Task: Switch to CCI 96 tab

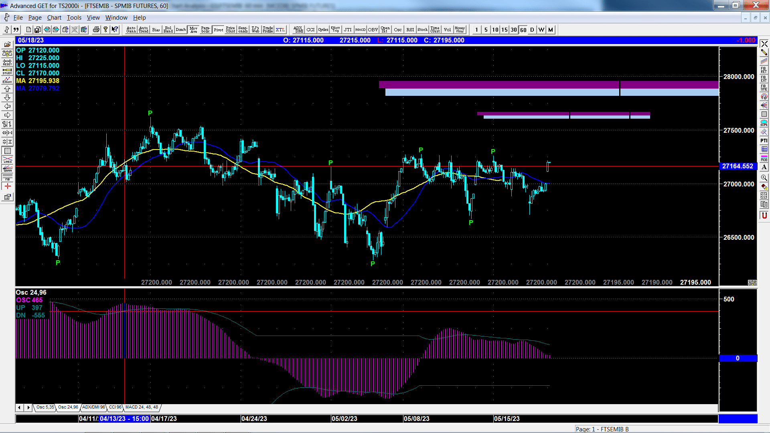Action: (x=115, y=407)
